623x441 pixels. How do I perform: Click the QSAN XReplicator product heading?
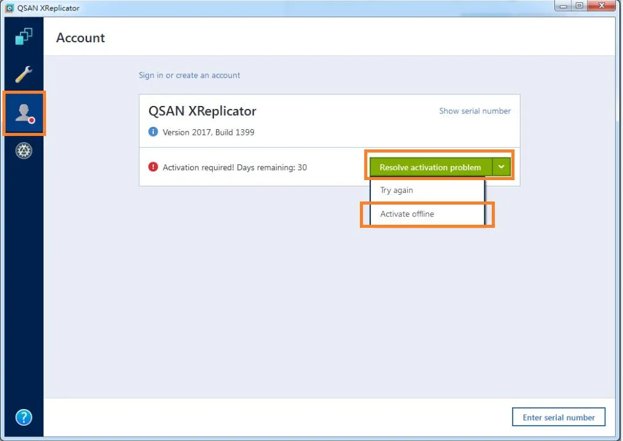(x=202, y=111)
